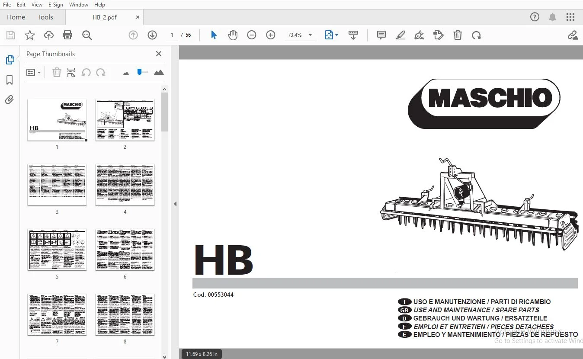This screenshot has width=583, height=359.
Task: Open the Bookmarks side panel
Action: click(10, 80)
